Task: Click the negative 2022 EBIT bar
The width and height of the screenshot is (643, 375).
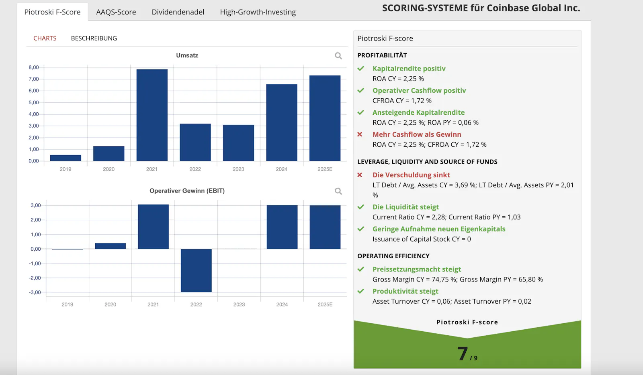Action: (x=196, y=270)
